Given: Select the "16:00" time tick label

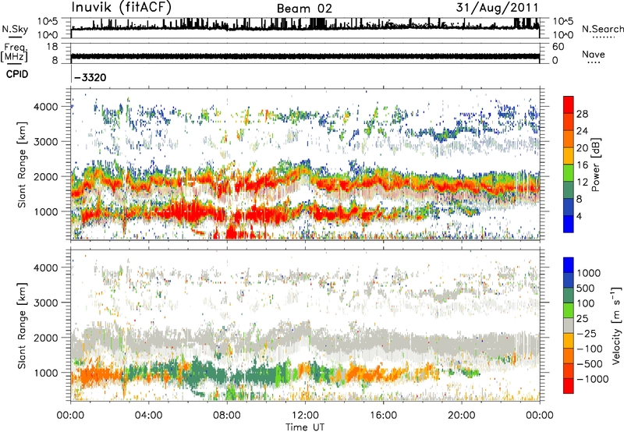Looking at the screenshot, I should click(383, 416).
